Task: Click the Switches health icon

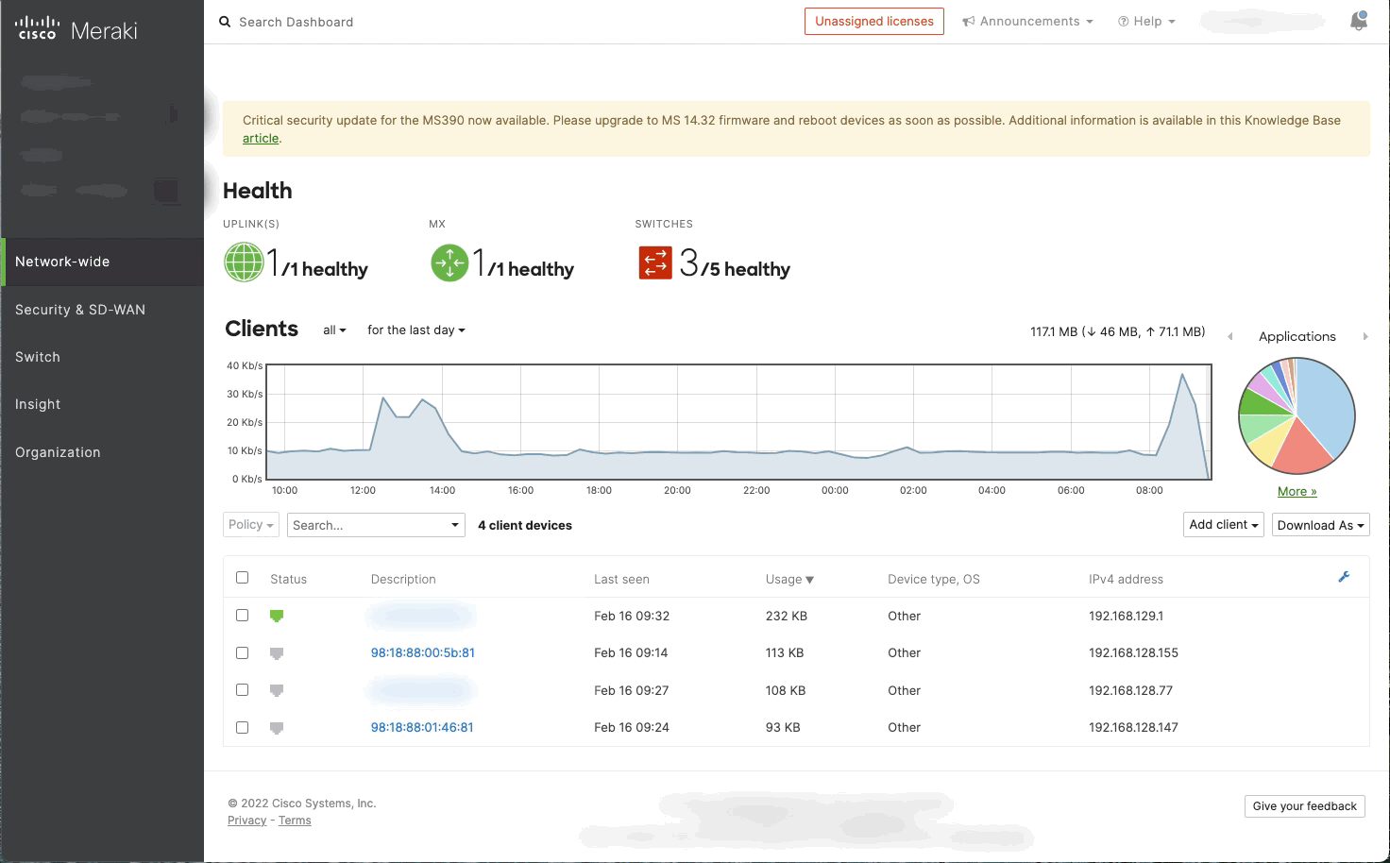Action: [x=654, y=262]
